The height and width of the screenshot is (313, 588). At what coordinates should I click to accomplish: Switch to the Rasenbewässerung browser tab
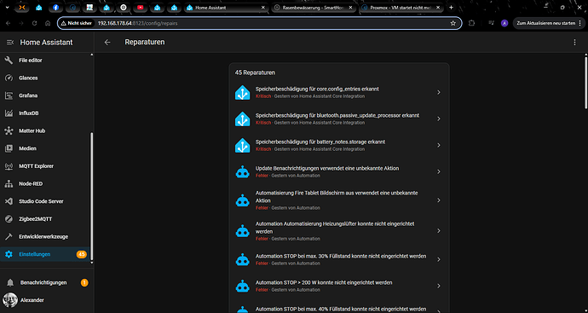click(x=313, y=8)
